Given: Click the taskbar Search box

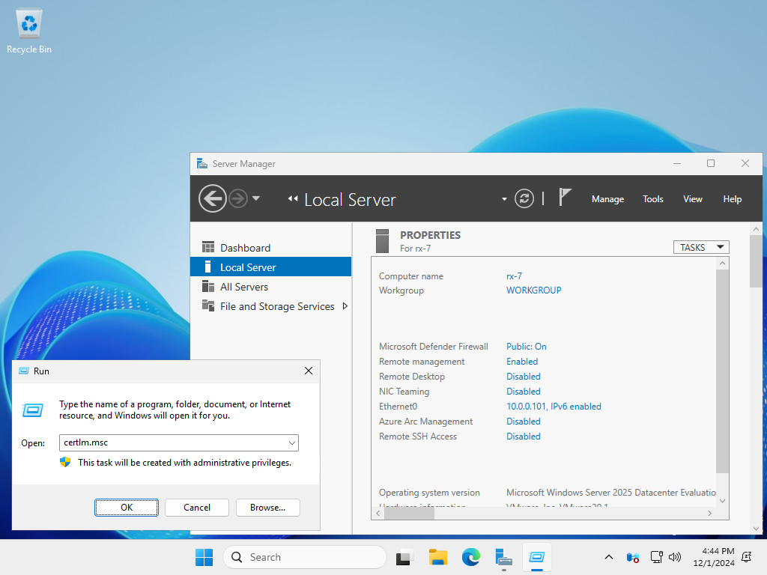Looking at the screenshot, I should [305, 557].
